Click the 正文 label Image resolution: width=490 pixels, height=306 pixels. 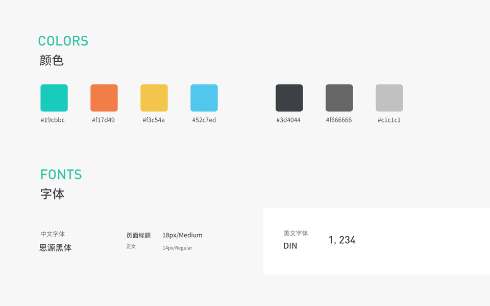click(131, 247)
